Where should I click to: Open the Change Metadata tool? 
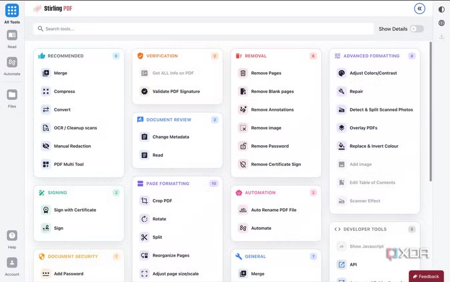[x=177, y=137]
